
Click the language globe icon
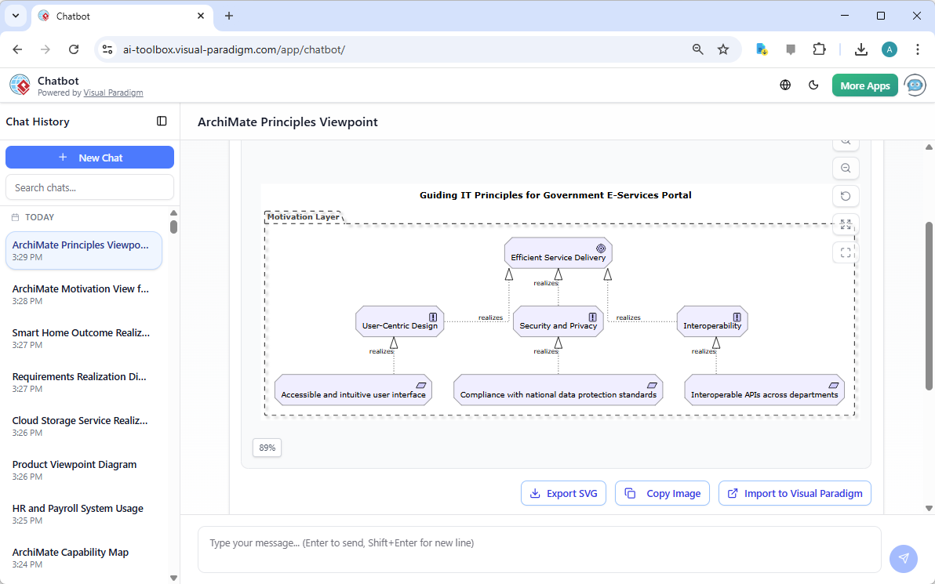pyautogui.click(x=785, y=85)
